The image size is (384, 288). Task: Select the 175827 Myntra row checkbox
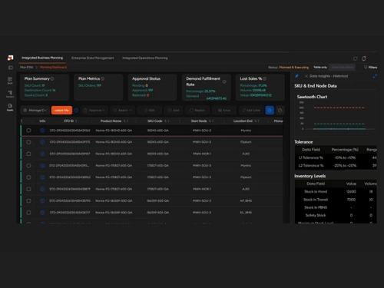coord(28,166)
